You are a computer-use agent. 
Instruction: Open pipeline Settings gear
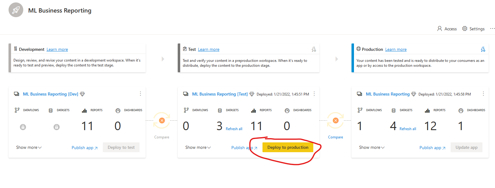(x=473, y=29)
